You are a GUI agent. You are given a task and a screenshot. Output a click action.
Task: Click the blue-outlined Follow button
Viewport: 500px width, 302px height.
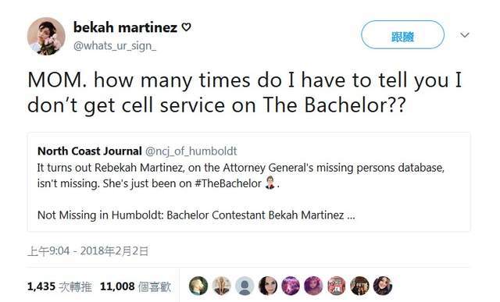(402, 34)
